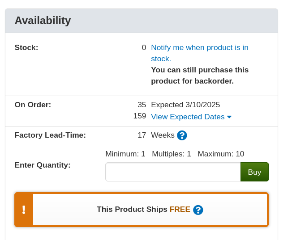Screen dimensions: 292x240
Task: Click the caret arrow beside View Expected Dates
Action: pyautogui.click(x=229, y=117)
